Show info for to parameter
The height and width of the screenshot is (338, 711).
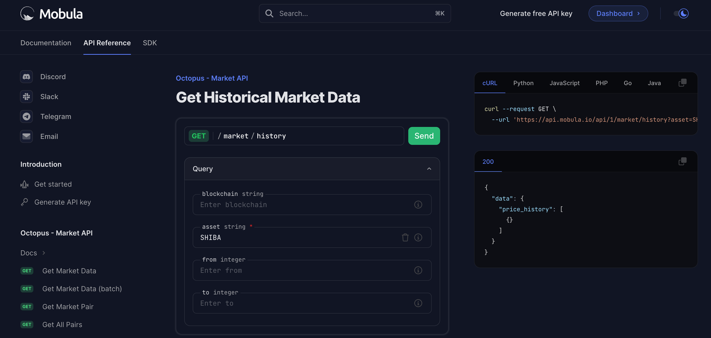tap(418, 303)
